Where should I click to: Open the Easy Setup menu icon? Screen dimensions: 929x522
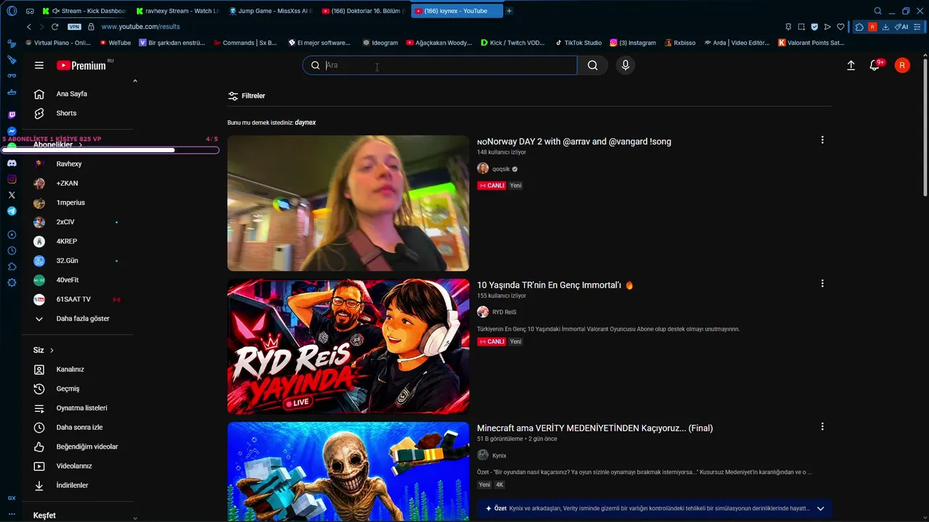click(x=918, y=27)
